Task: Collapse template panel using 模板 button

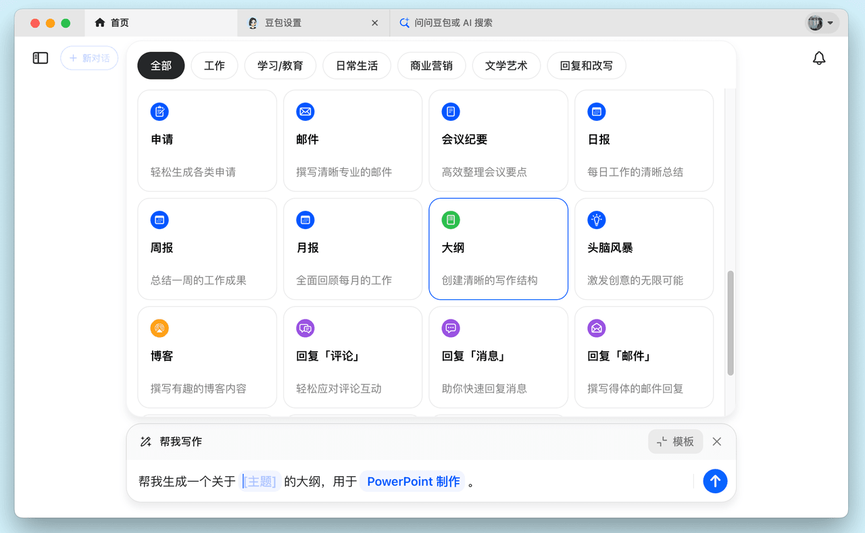Action: [x=675, y=441]
